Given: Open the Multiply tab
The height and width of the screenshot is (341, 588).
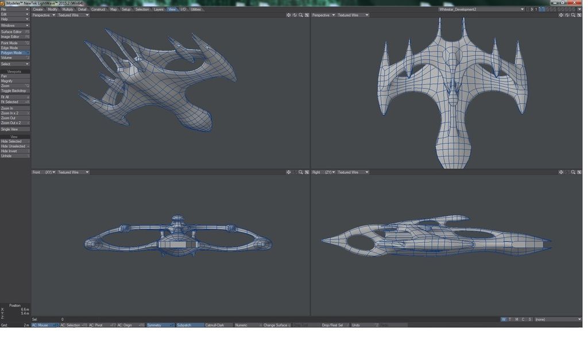Looking at the screenshot, I should 68,9.
